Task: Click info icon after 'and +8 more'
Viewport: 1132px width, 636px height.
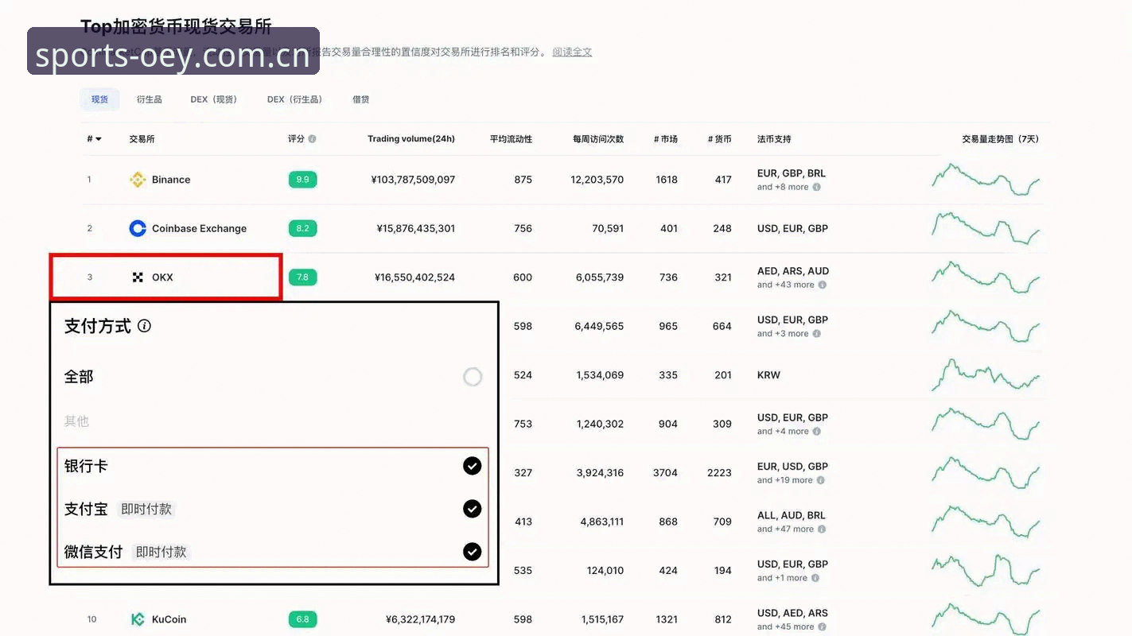Action: 817,188
